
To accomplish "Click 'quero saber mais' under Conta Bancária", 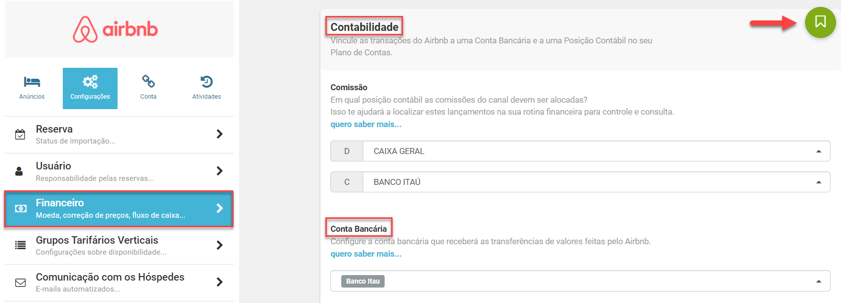I will pyautogui.click(x=366, y=254).
